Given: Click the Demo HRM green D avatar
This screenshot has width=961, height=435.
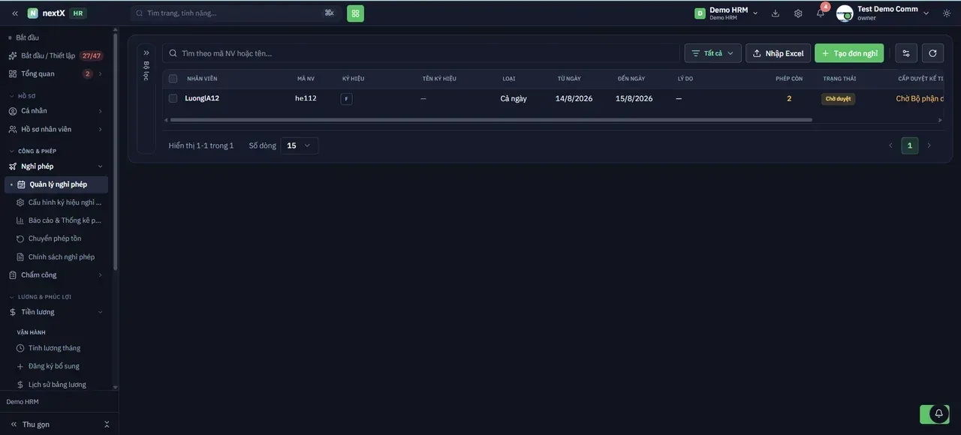Looking at the screenshot, I should pyautogui.click(x=700, y=13).
